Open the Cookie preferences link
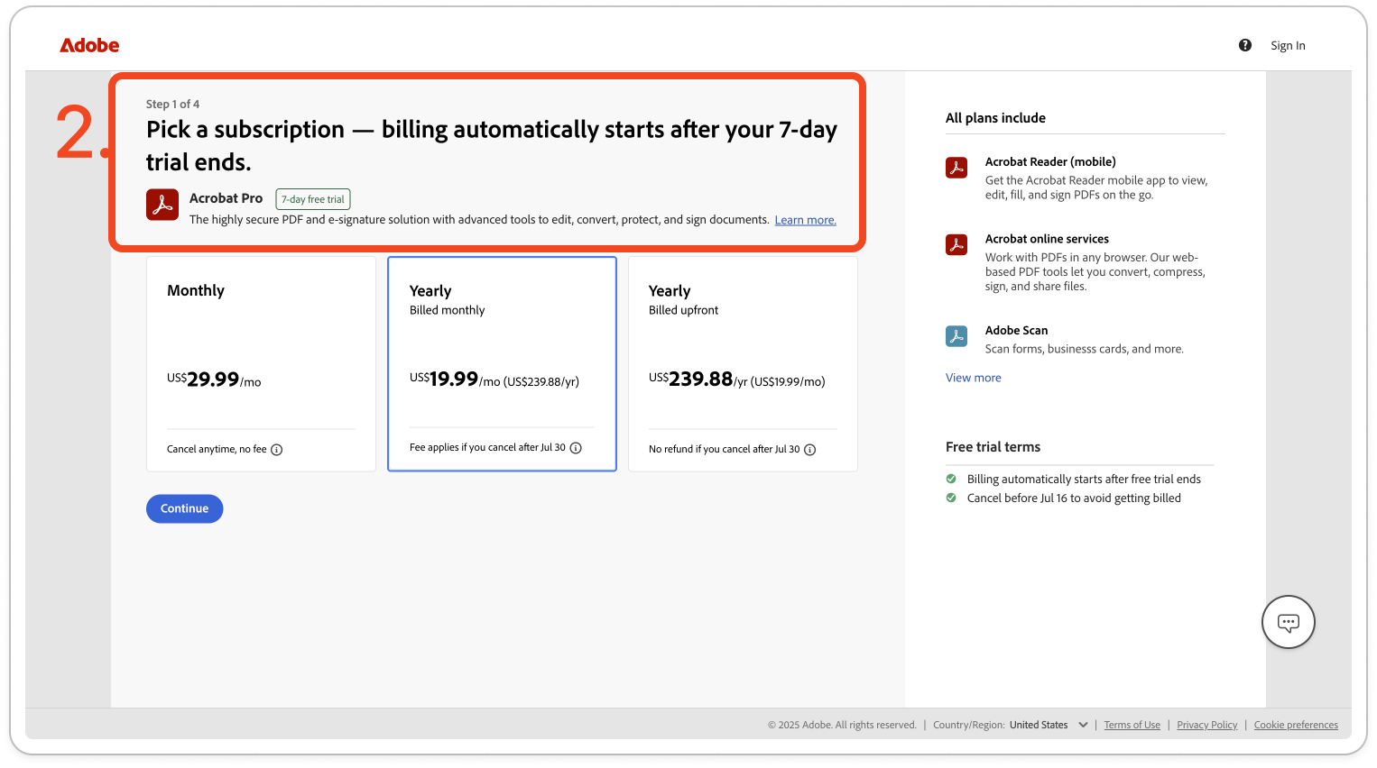Viewport: 1377px width, 768px height. (x=1296, y=725)
